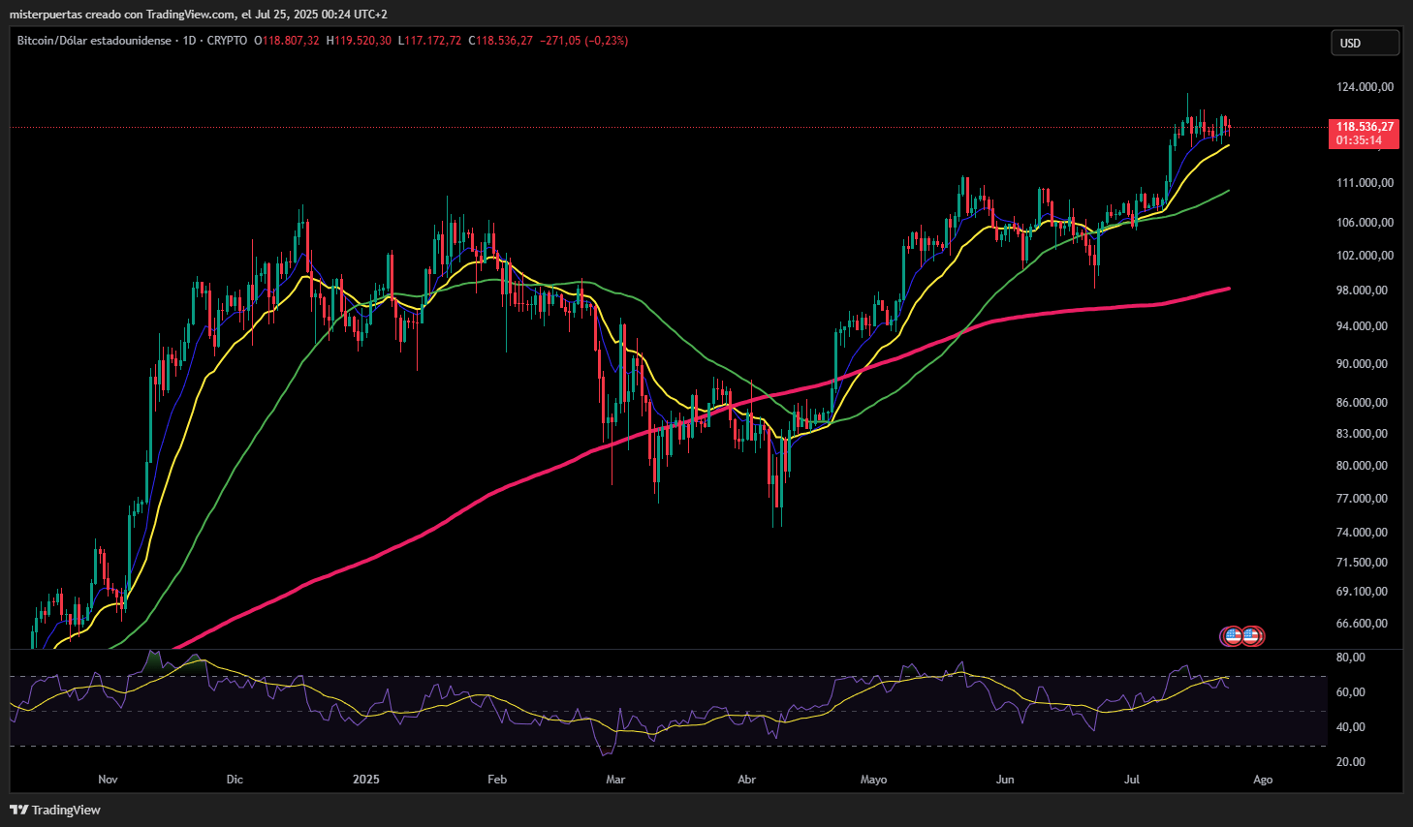The height and width of the screenshot is (827, 1413).
Task: Click the 90.000,00 price axis label
Action: [1362, 364]
